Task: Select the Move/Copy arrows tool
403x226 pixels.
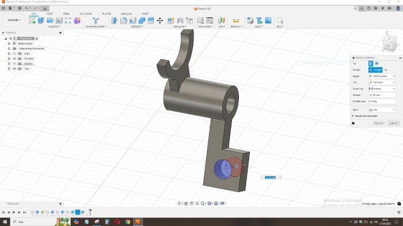Action: (x=160, y=21)
